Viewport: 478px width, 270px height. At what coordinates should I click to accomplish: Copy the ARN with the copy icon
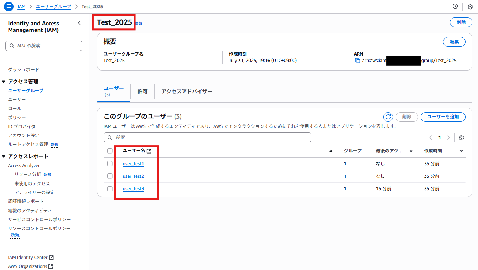[x=358, y=61]
